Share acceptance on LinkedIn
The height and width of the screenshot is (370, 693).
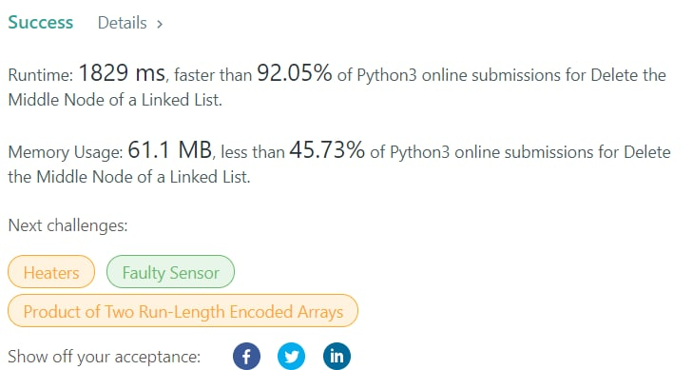click(337, 356)
